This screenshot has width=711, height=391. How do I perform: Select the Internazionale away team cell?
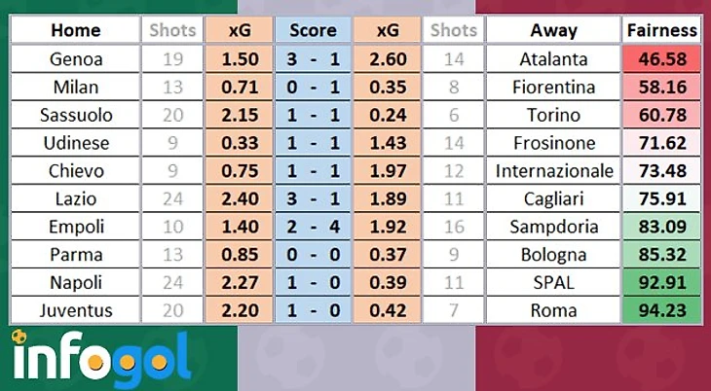[553, 171]
